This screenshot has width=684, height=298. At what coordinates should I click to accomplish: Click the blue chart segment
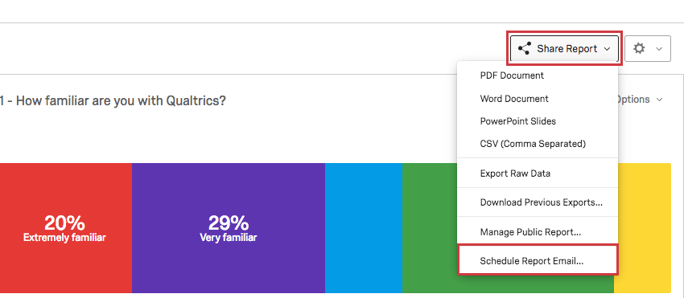364,228
